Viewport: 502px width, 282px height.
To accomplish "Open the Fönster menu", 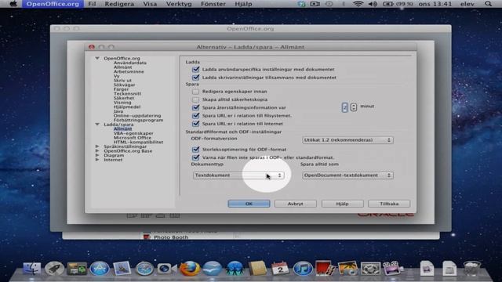I will [213, 4].
